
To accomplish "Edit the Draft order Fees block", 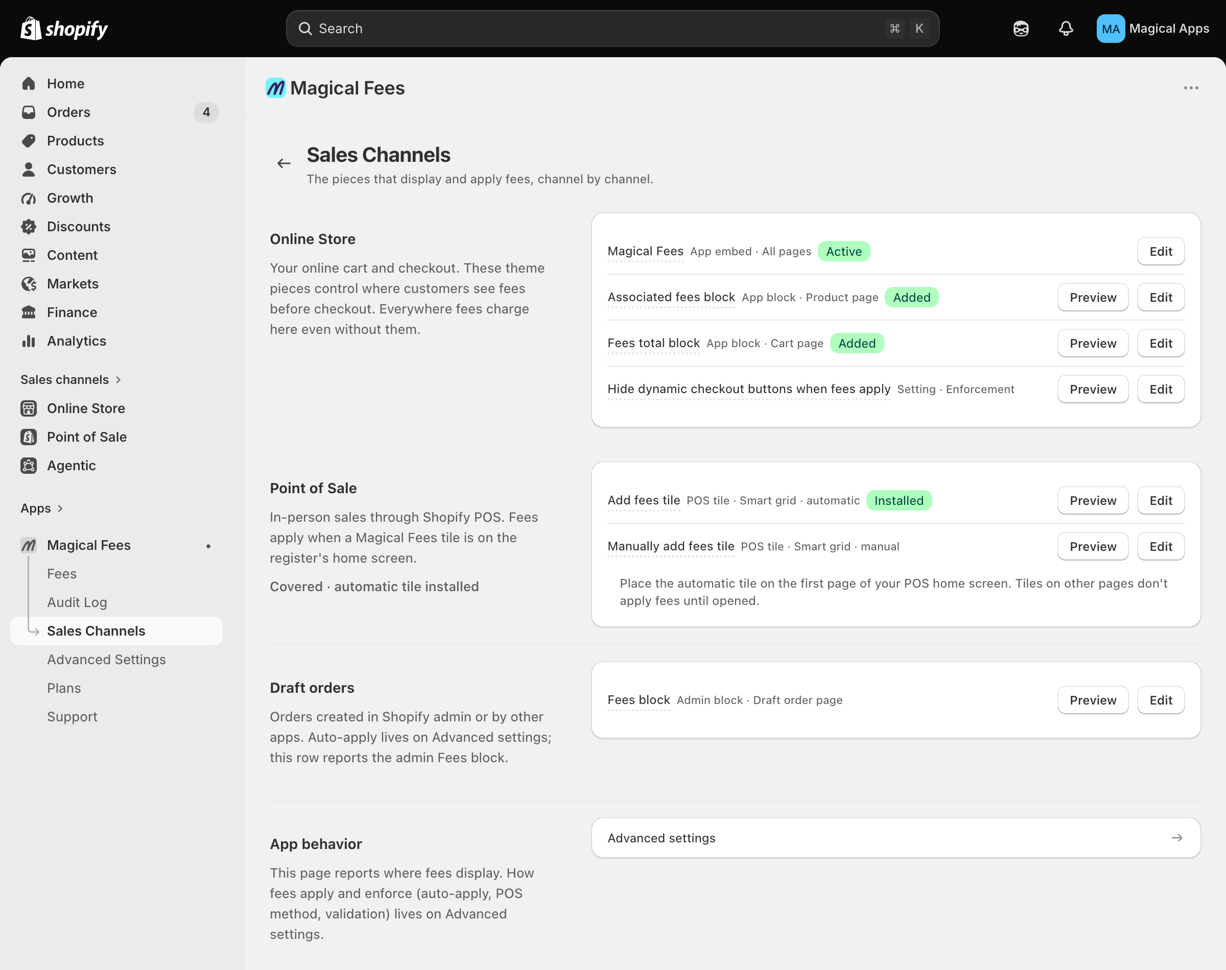I will click(x=1161, y=700).
